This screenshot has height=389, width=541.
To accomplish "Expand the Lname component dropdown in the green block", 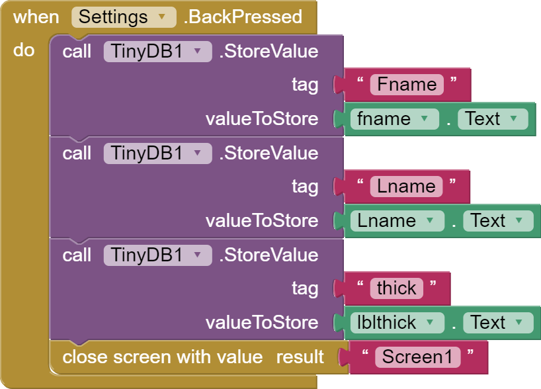I will click(430, 221).
